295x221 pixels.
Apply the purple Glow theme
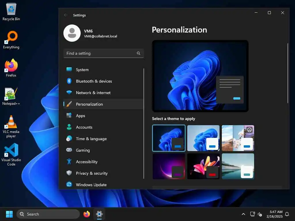(169, 166)
